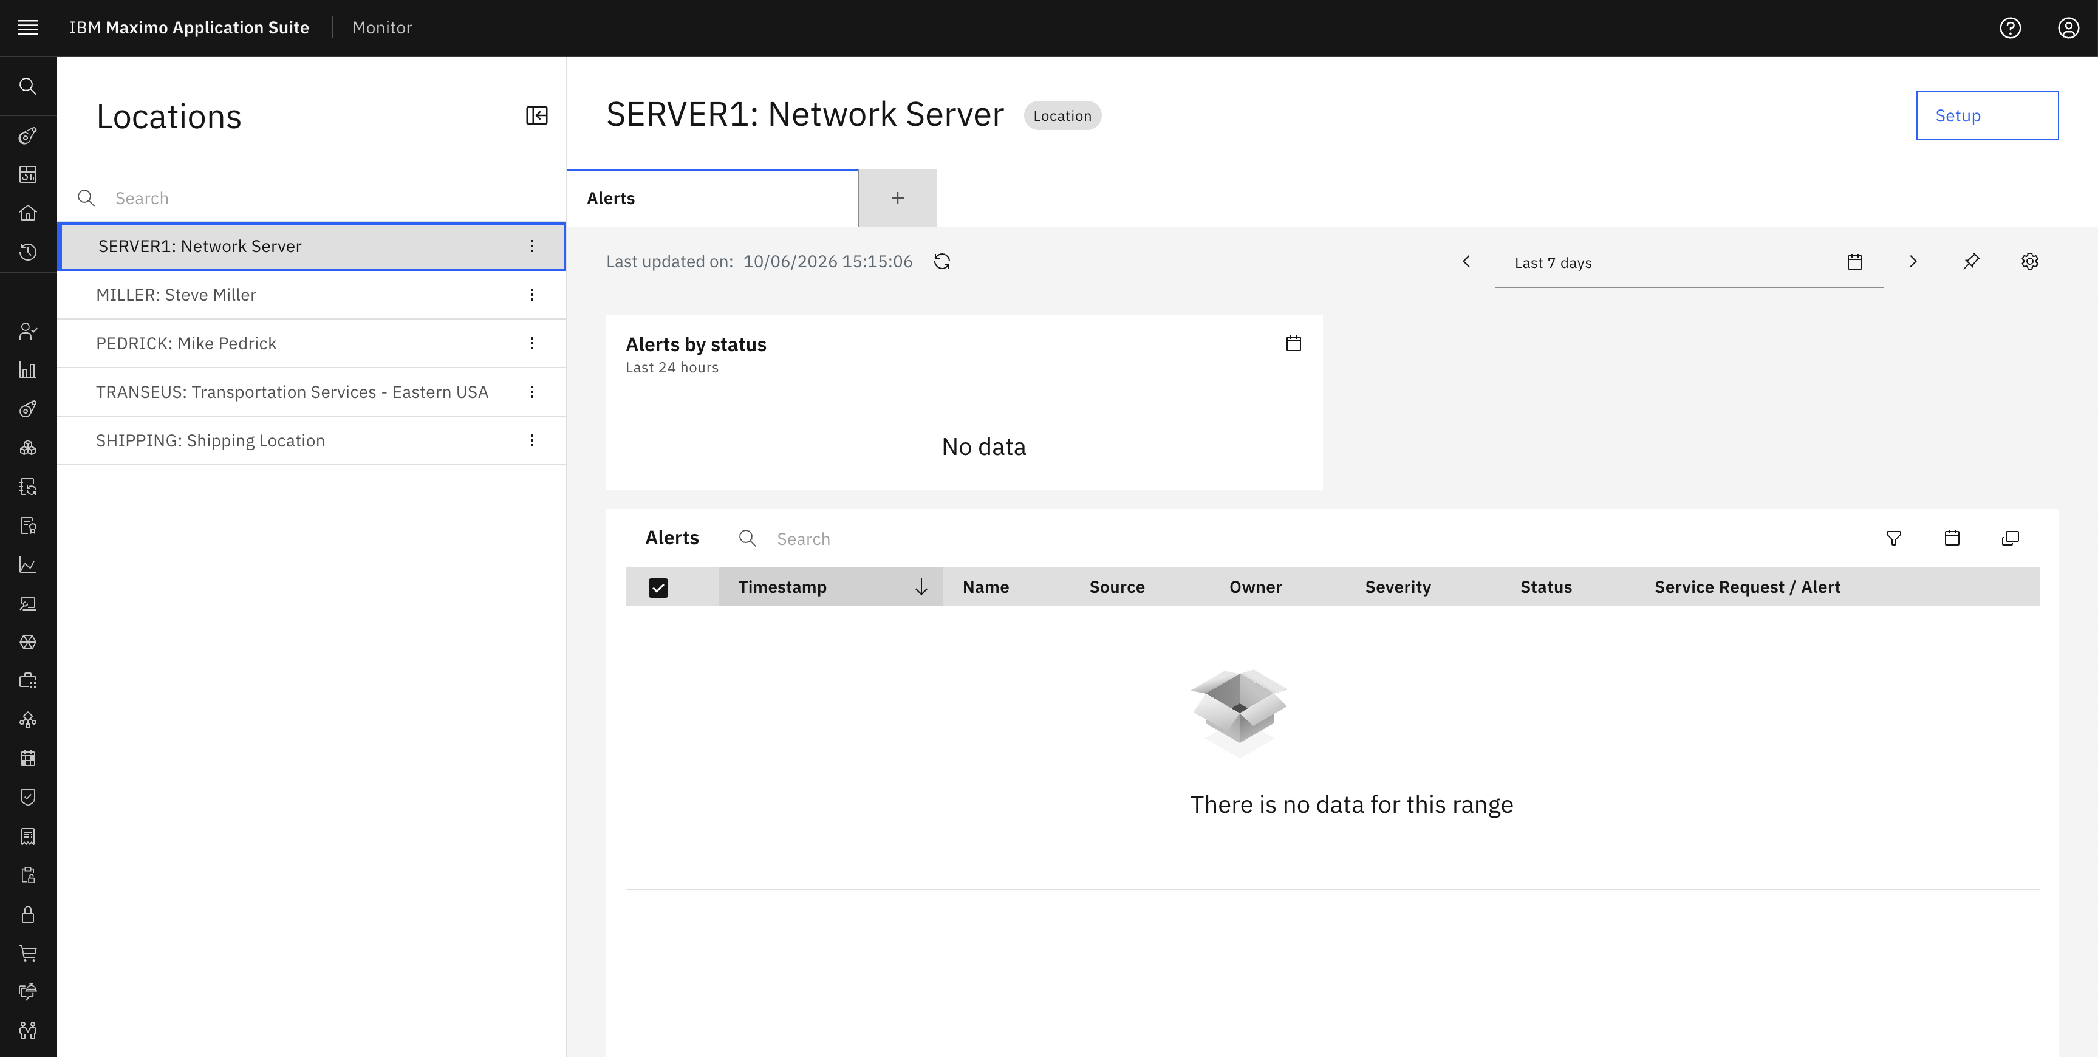The height and width of the screenshot is (1057, 2098).
Task: Open the dashboard icon in left rail
Action: tap(28, 174)
